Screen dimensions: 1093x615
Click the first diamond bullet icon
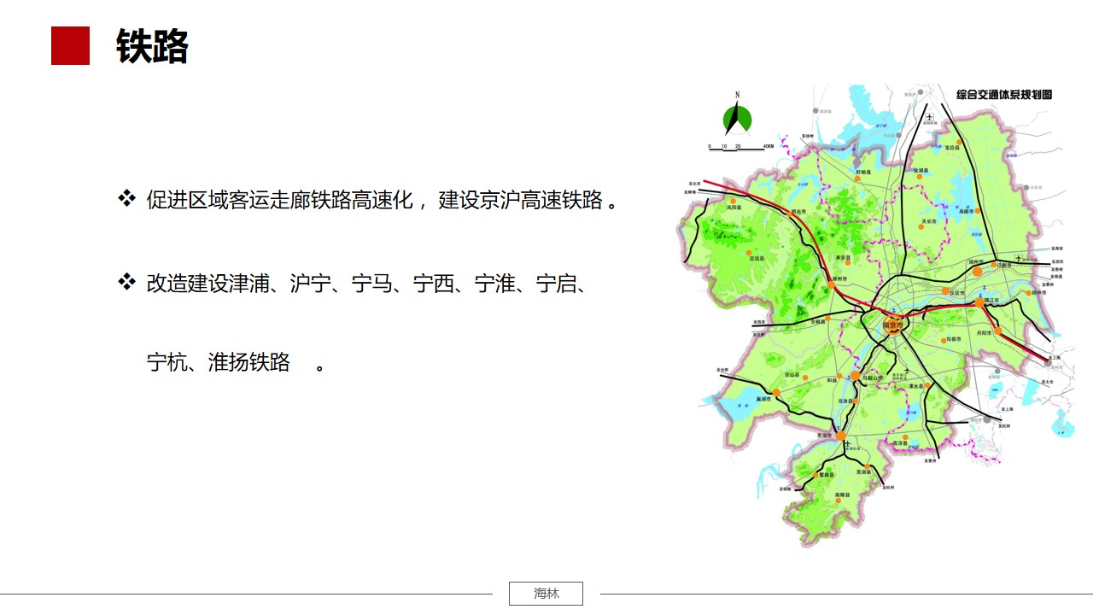point(126,199)
